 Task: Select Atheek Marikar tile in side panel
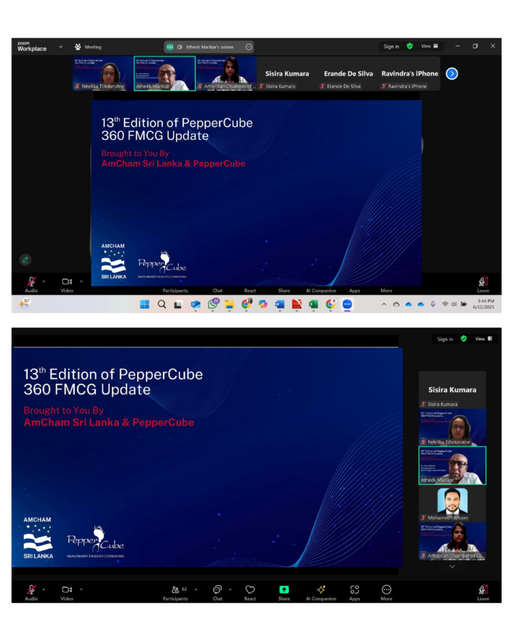[452, 465]
